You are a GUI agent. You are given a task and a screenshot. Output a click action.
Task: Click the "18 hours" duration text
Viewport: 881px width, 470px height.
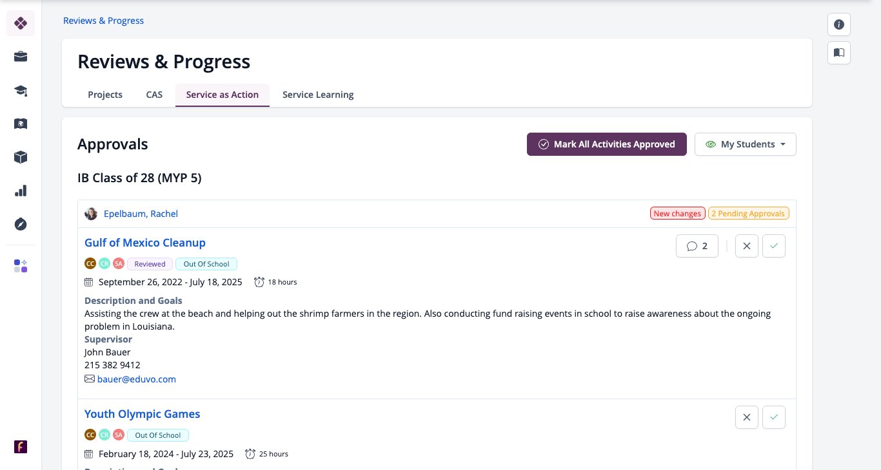282,282
